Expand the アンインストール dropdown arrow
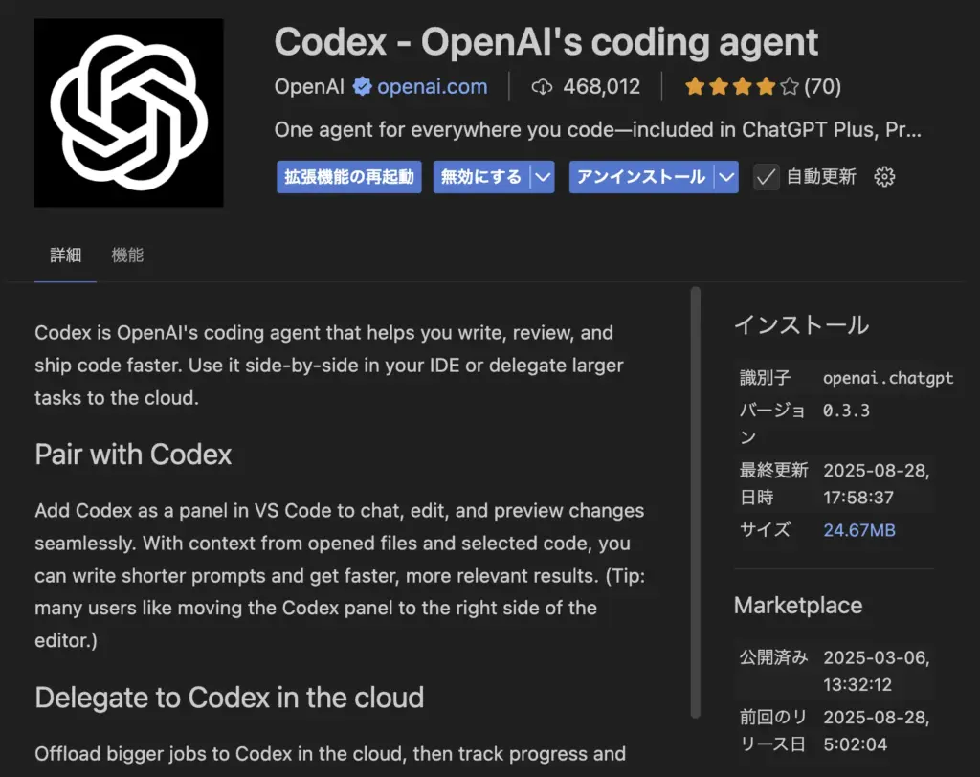The image size is (980, 777). pyautogui.click(x=726, y=177)
